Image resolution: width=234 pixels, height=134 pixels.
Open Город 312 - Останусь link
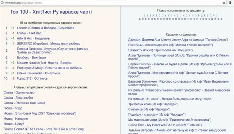point(32,78)
